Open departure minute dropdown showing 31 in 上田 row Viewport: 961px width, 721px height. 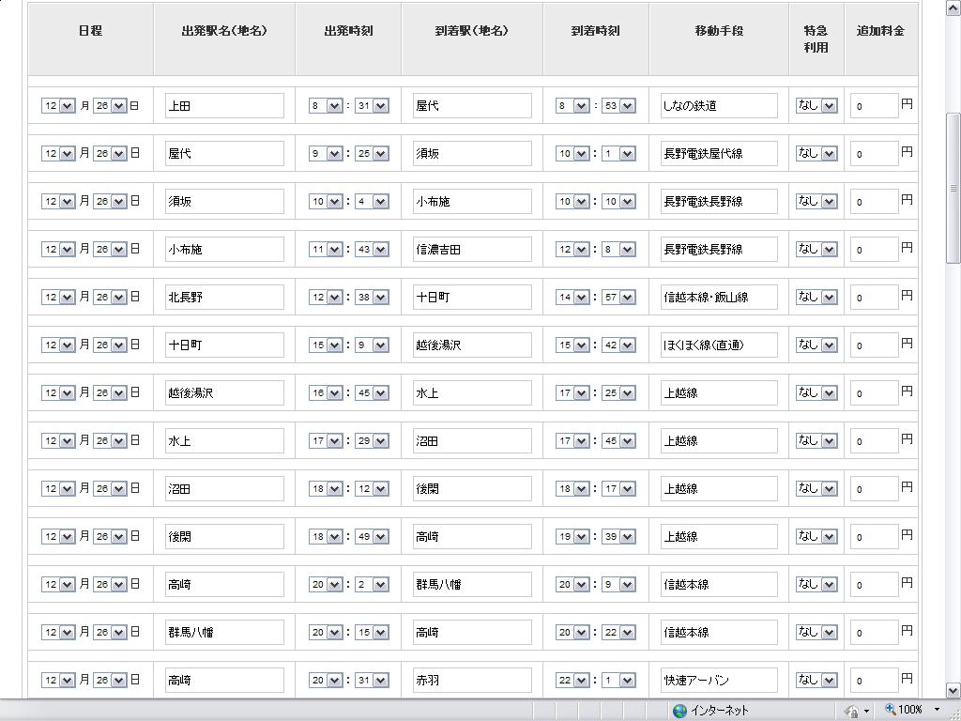372,105
